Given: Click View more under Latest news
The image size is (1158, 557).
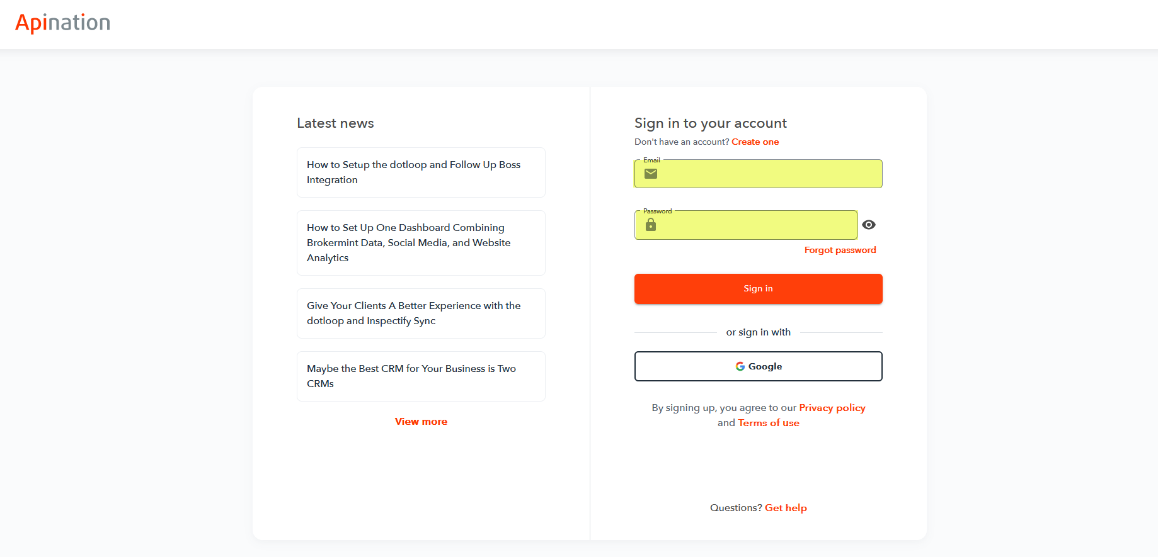Looking at the screenshot, I should coord(421,422).
